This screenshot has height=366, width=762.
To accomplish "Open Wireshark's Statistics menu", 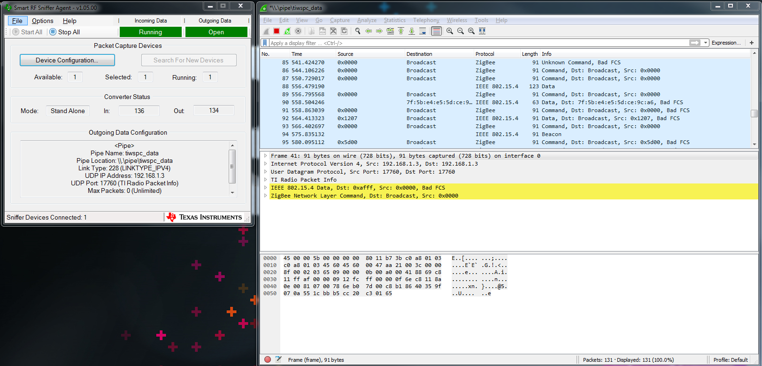I will (x=394, y=20).
